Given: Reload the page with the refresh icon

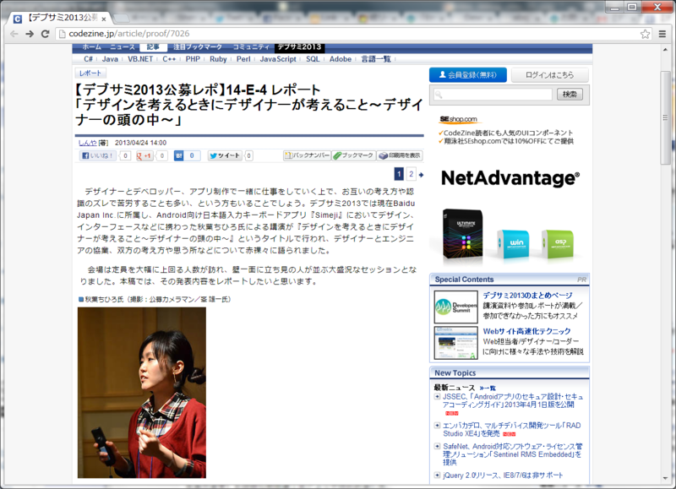Looking at the screenshot, I should pyautogui.click(x=45, y=34).
